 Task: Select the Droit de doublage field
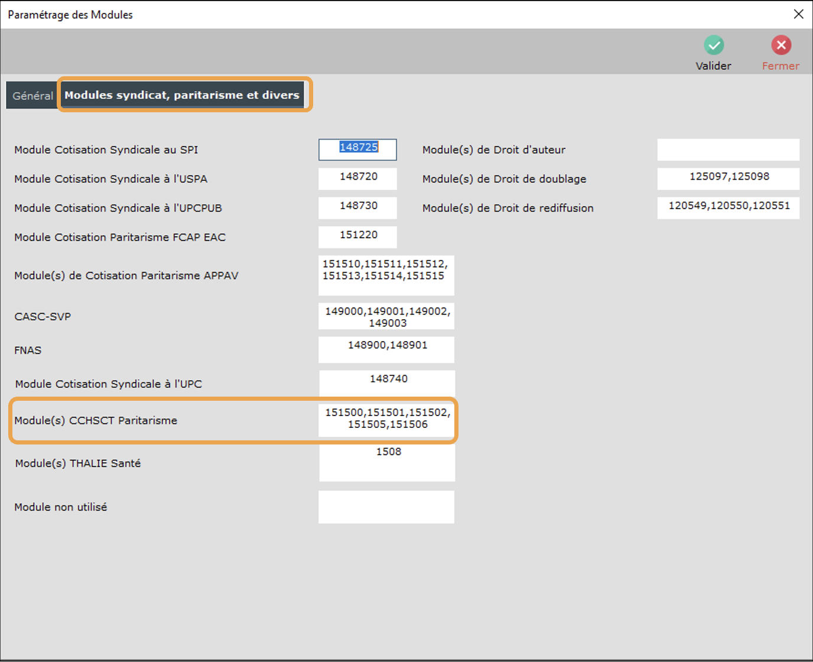coord(728,179)
